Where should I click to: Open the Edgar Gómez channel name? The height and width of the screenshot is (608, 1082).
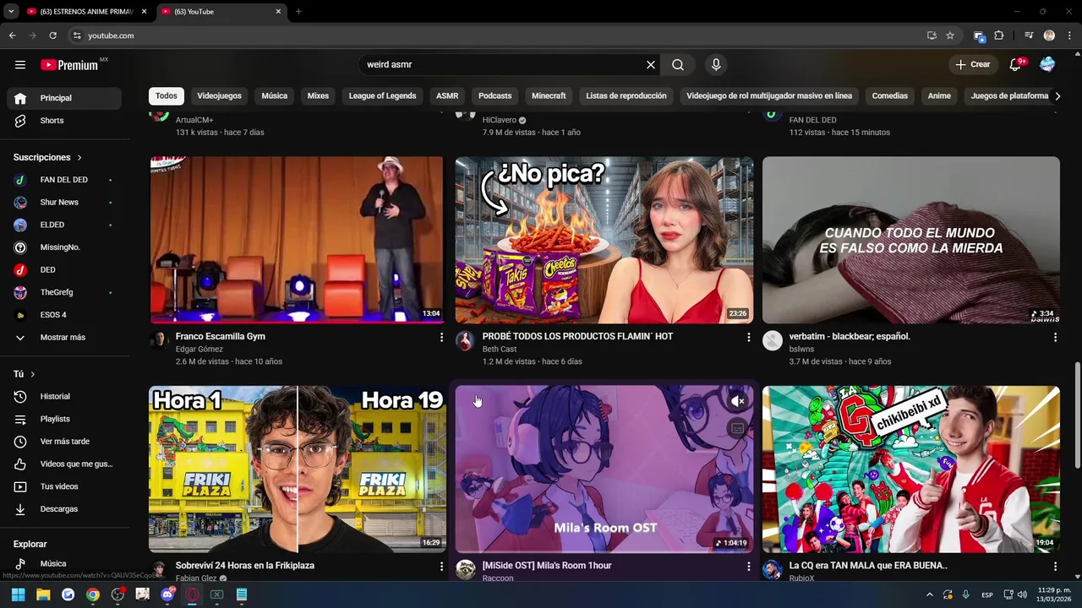pyautogui.click(x=199, y=350)
